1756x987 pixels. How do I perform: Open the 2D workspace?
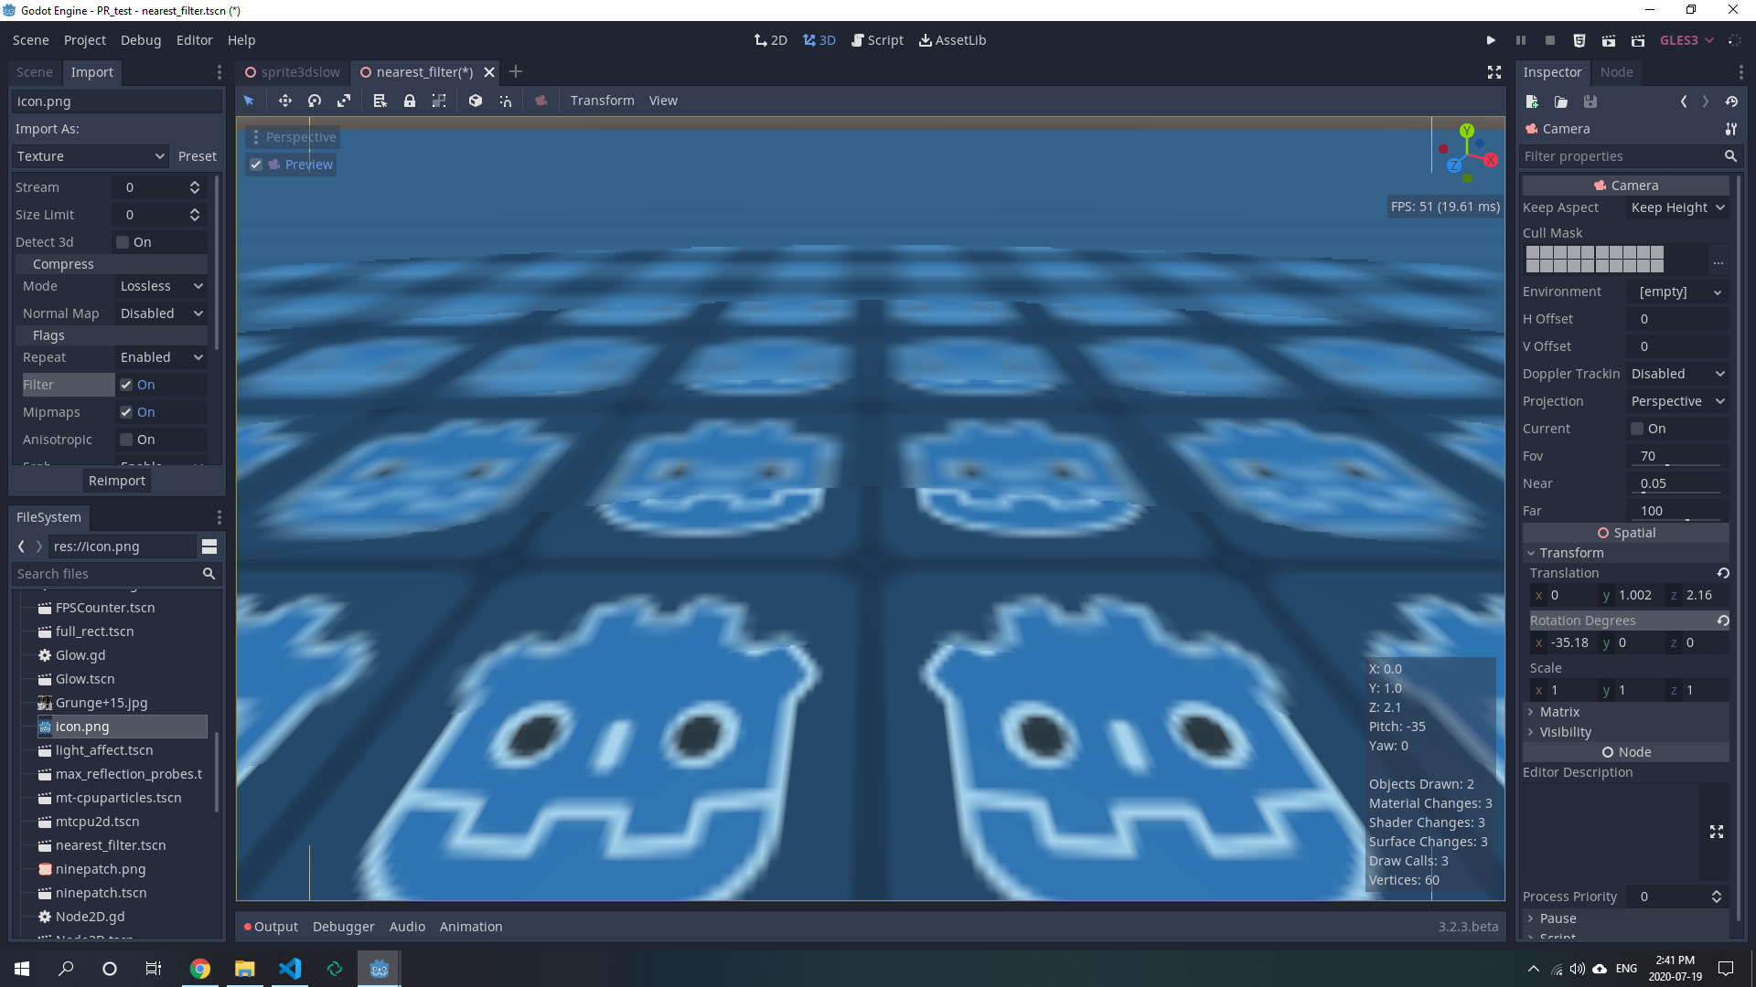[x=770, y=40]
